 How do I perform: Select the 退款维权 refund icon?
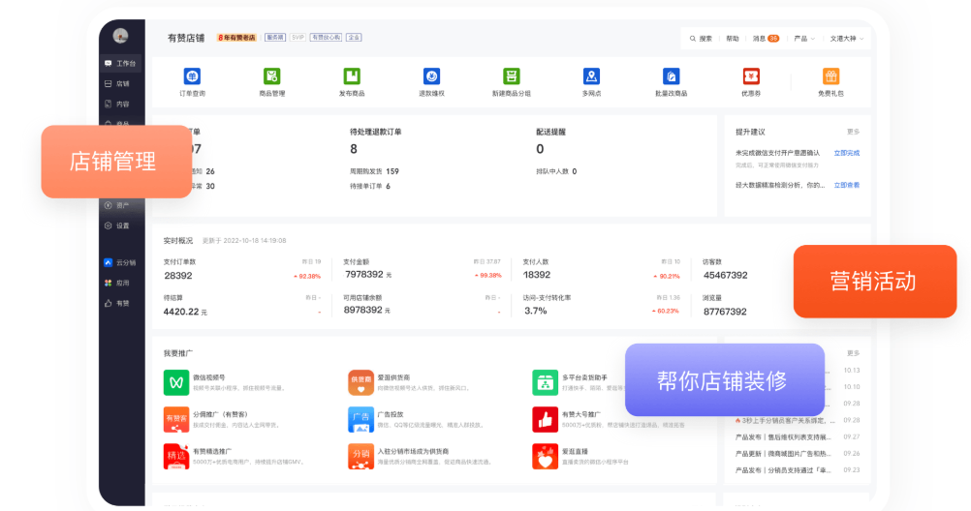431,76
